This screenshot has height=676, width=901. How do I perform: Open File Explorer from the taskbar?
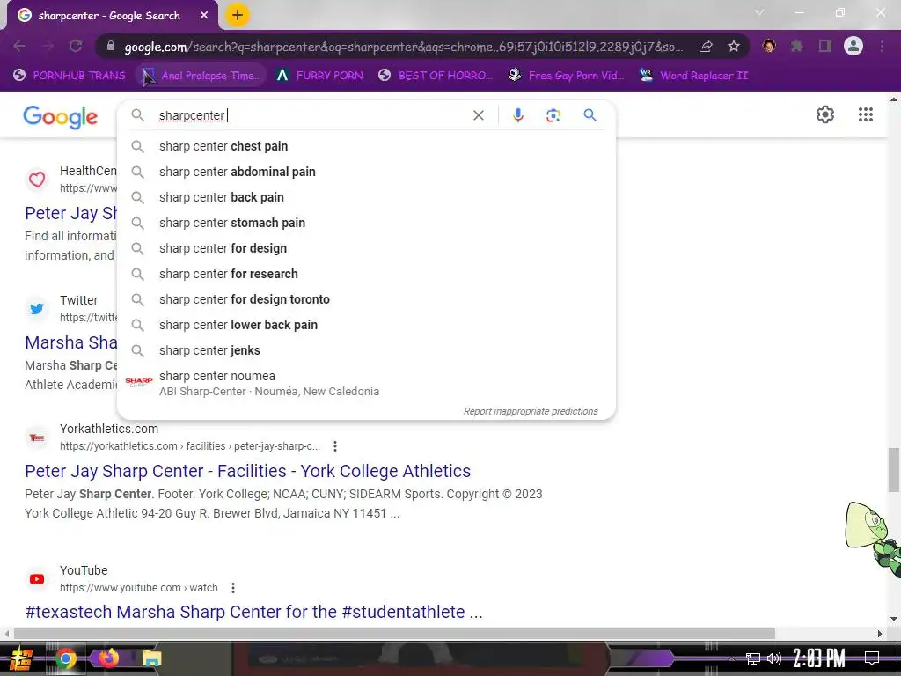point(151,658)
